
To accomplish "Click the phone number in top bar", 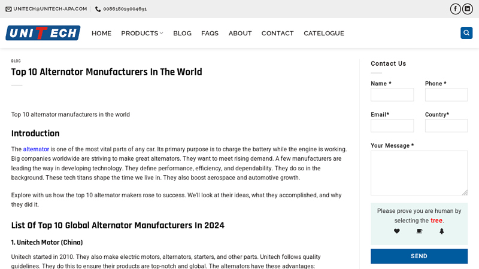I will (125, 9).
